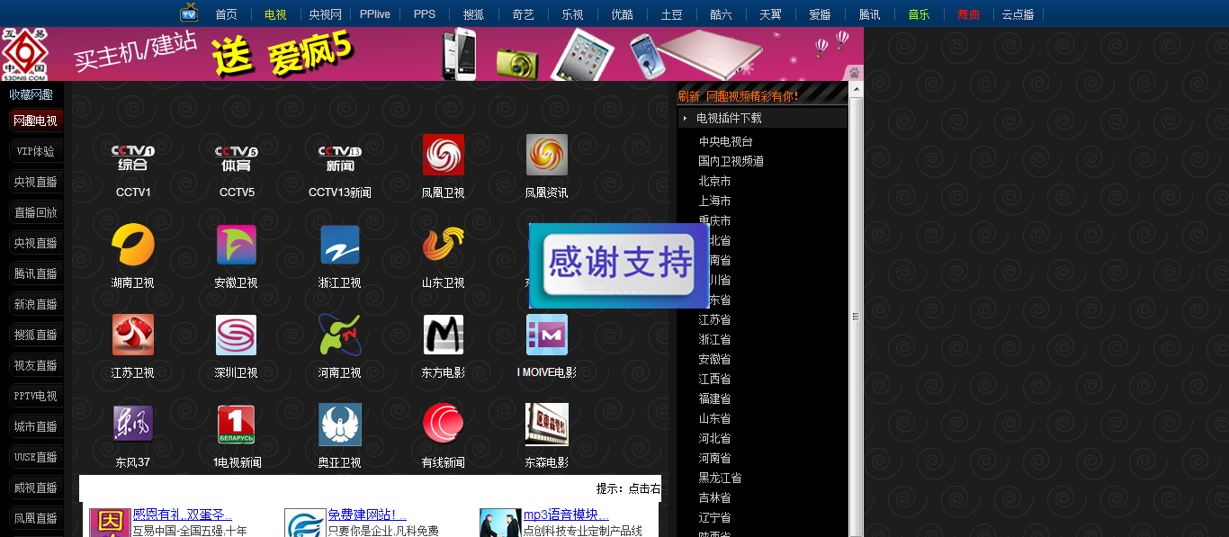Click the 搜狐直播 sidebar button
The image size is (1229, 537).
point(35,335)
